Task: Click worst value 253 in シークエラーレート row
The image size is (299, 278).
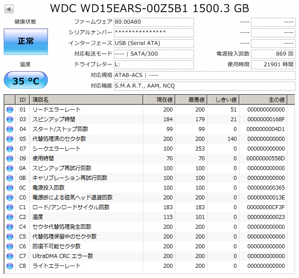Action: tap(200, 149)
